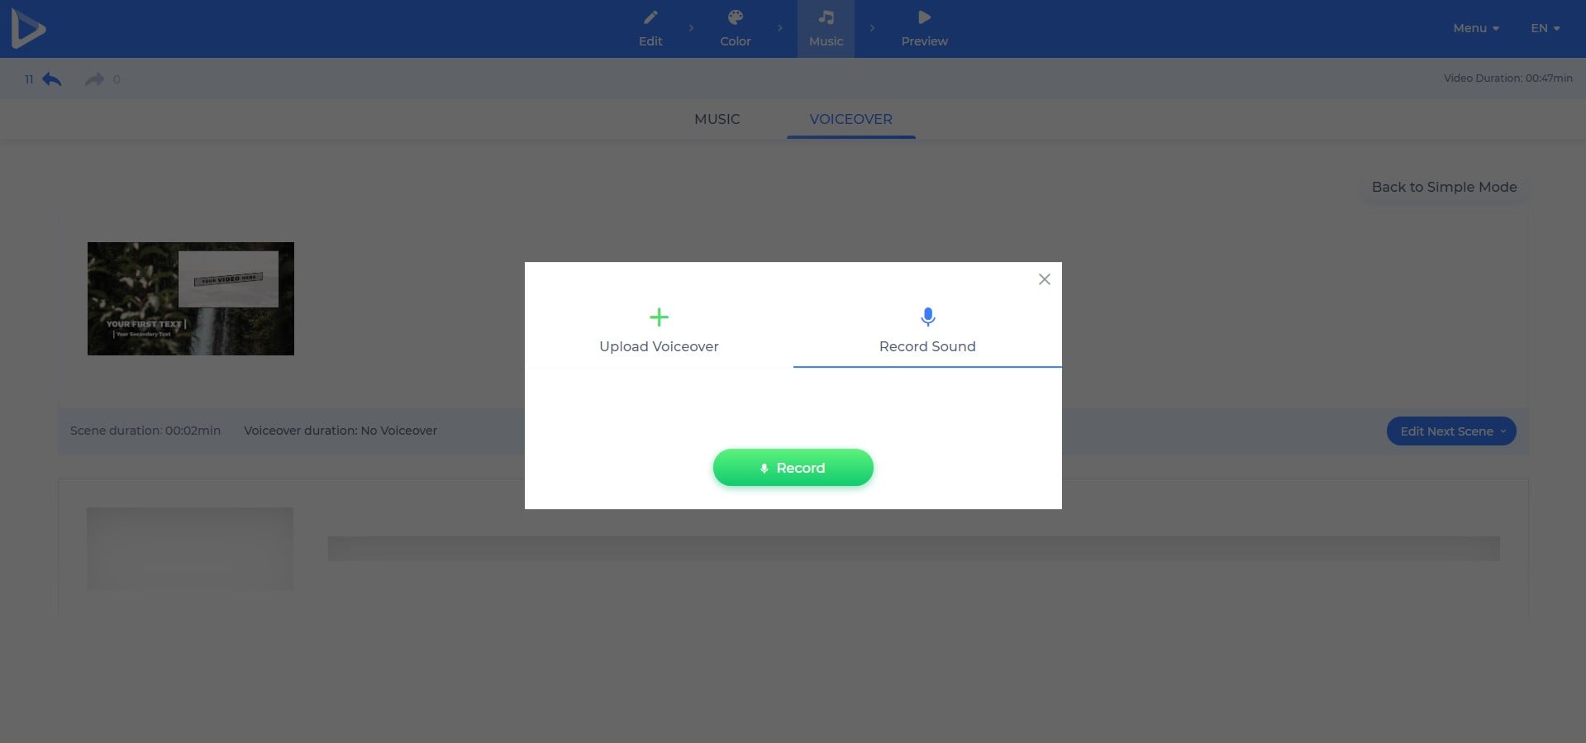The width and height of the screenshot is (1586, 743).
Task: Switch to the MUSIC tab
Action: (717, 119)
